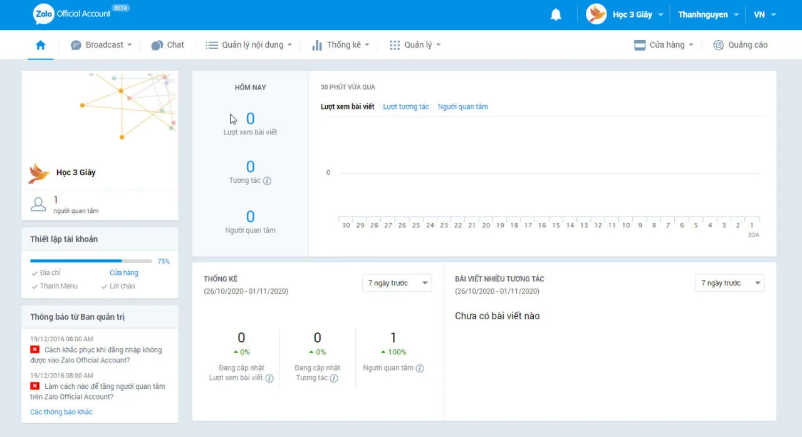Open the Làm cách nào để tăng người quan tâm notice

coord(98,391)
